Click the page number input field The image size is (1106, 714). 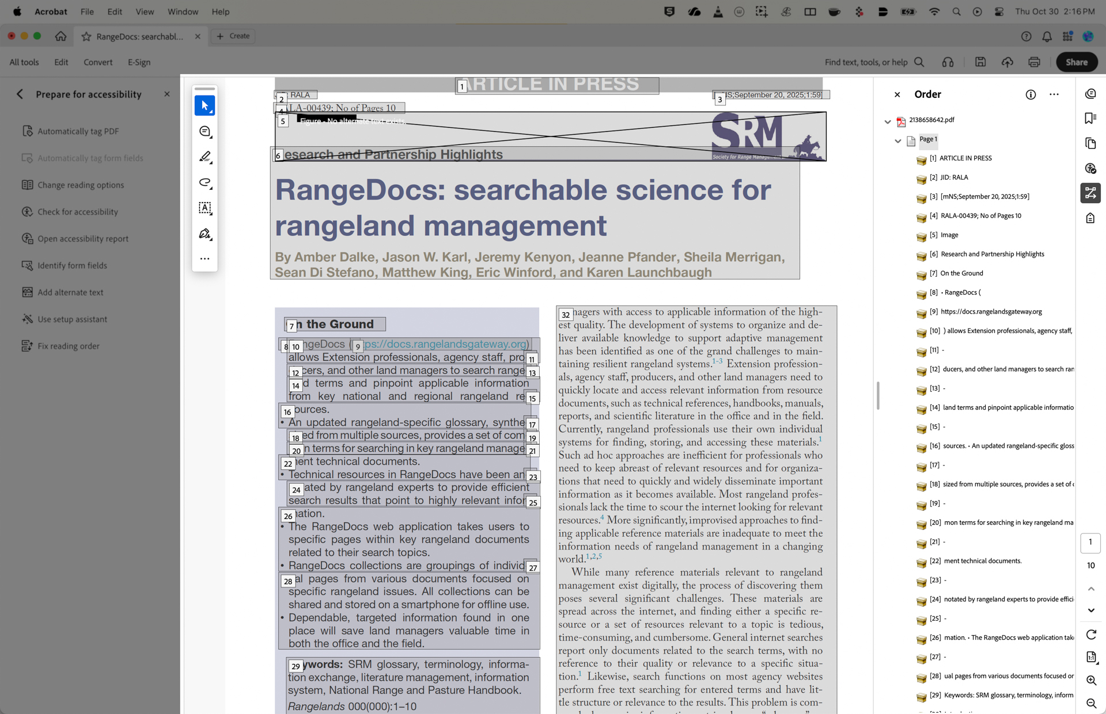1090,543
